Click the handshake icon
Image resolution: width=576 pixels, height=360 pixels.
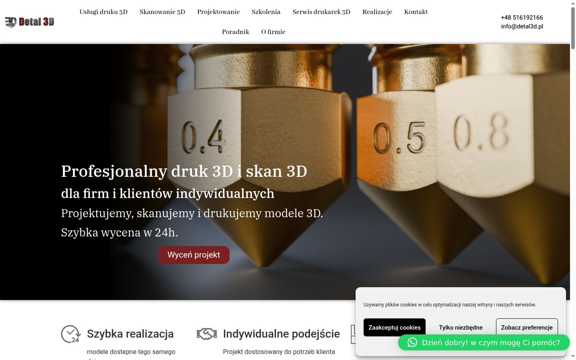207,334
